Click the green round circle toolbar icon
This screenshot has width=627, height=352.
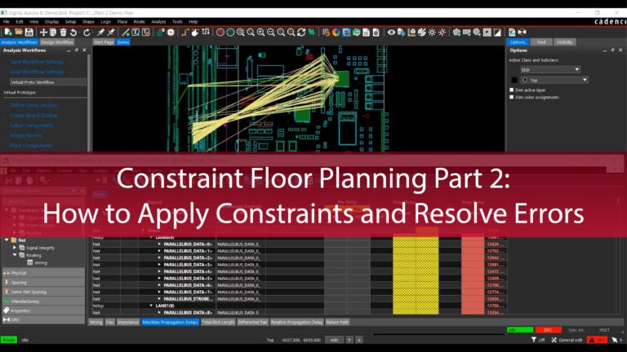pos(230,33)
